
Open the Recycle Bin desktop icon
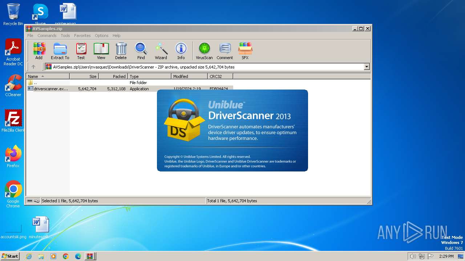pyautogui.click(x=13, y=14)
